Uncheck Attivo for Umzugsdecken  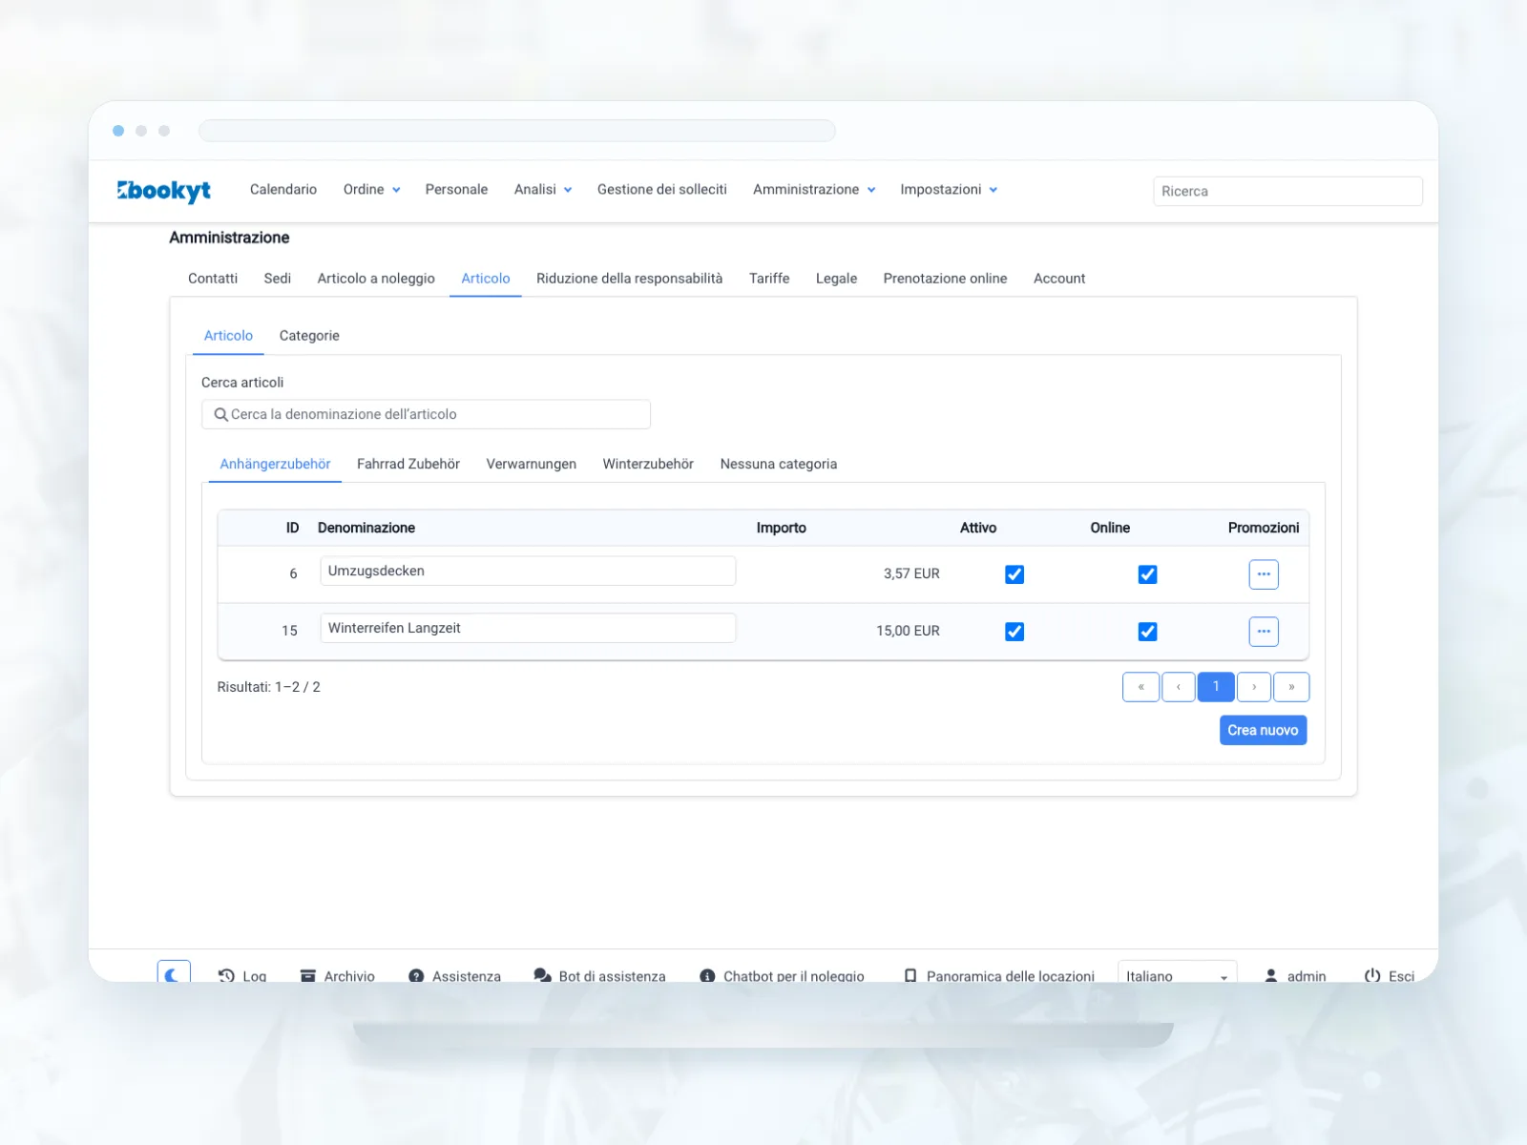pyautogui.click(x=1015, y=574)
